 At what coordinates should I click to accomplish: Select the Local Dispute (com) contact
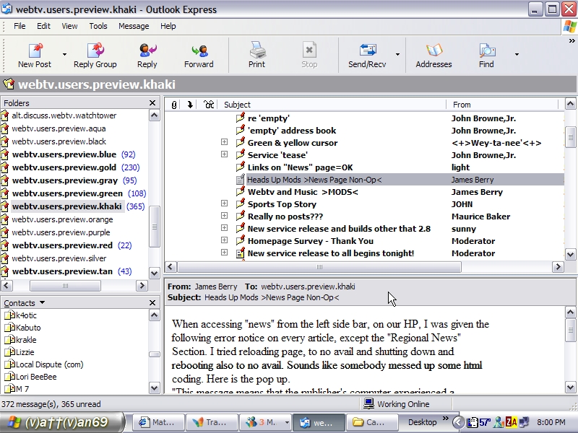tap(49, 364)
